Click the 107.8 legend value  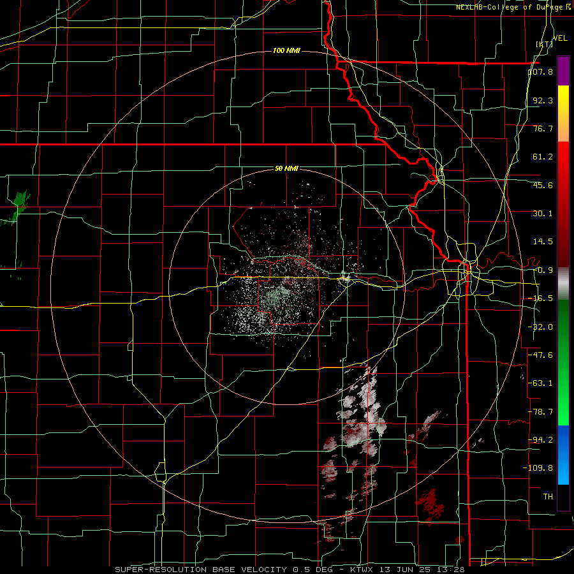coord(541,71)
